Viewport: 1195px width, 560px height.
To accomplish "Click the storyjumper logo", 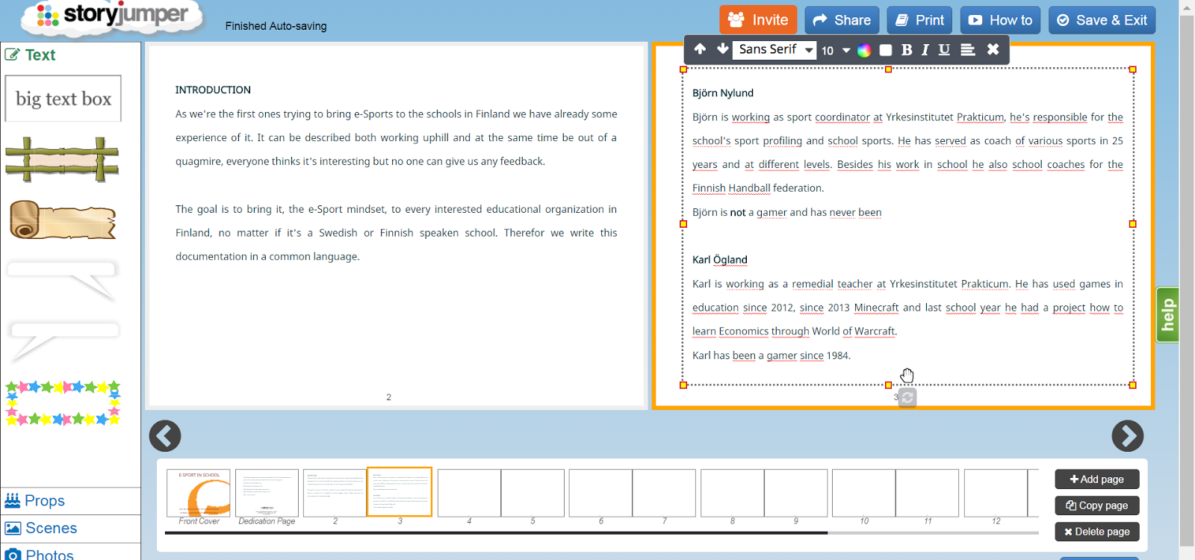I will [x=112, y=16].
